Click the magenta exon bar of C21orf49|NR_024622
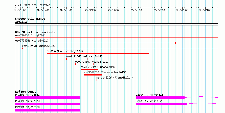225x113 pixels. (162, 104)
